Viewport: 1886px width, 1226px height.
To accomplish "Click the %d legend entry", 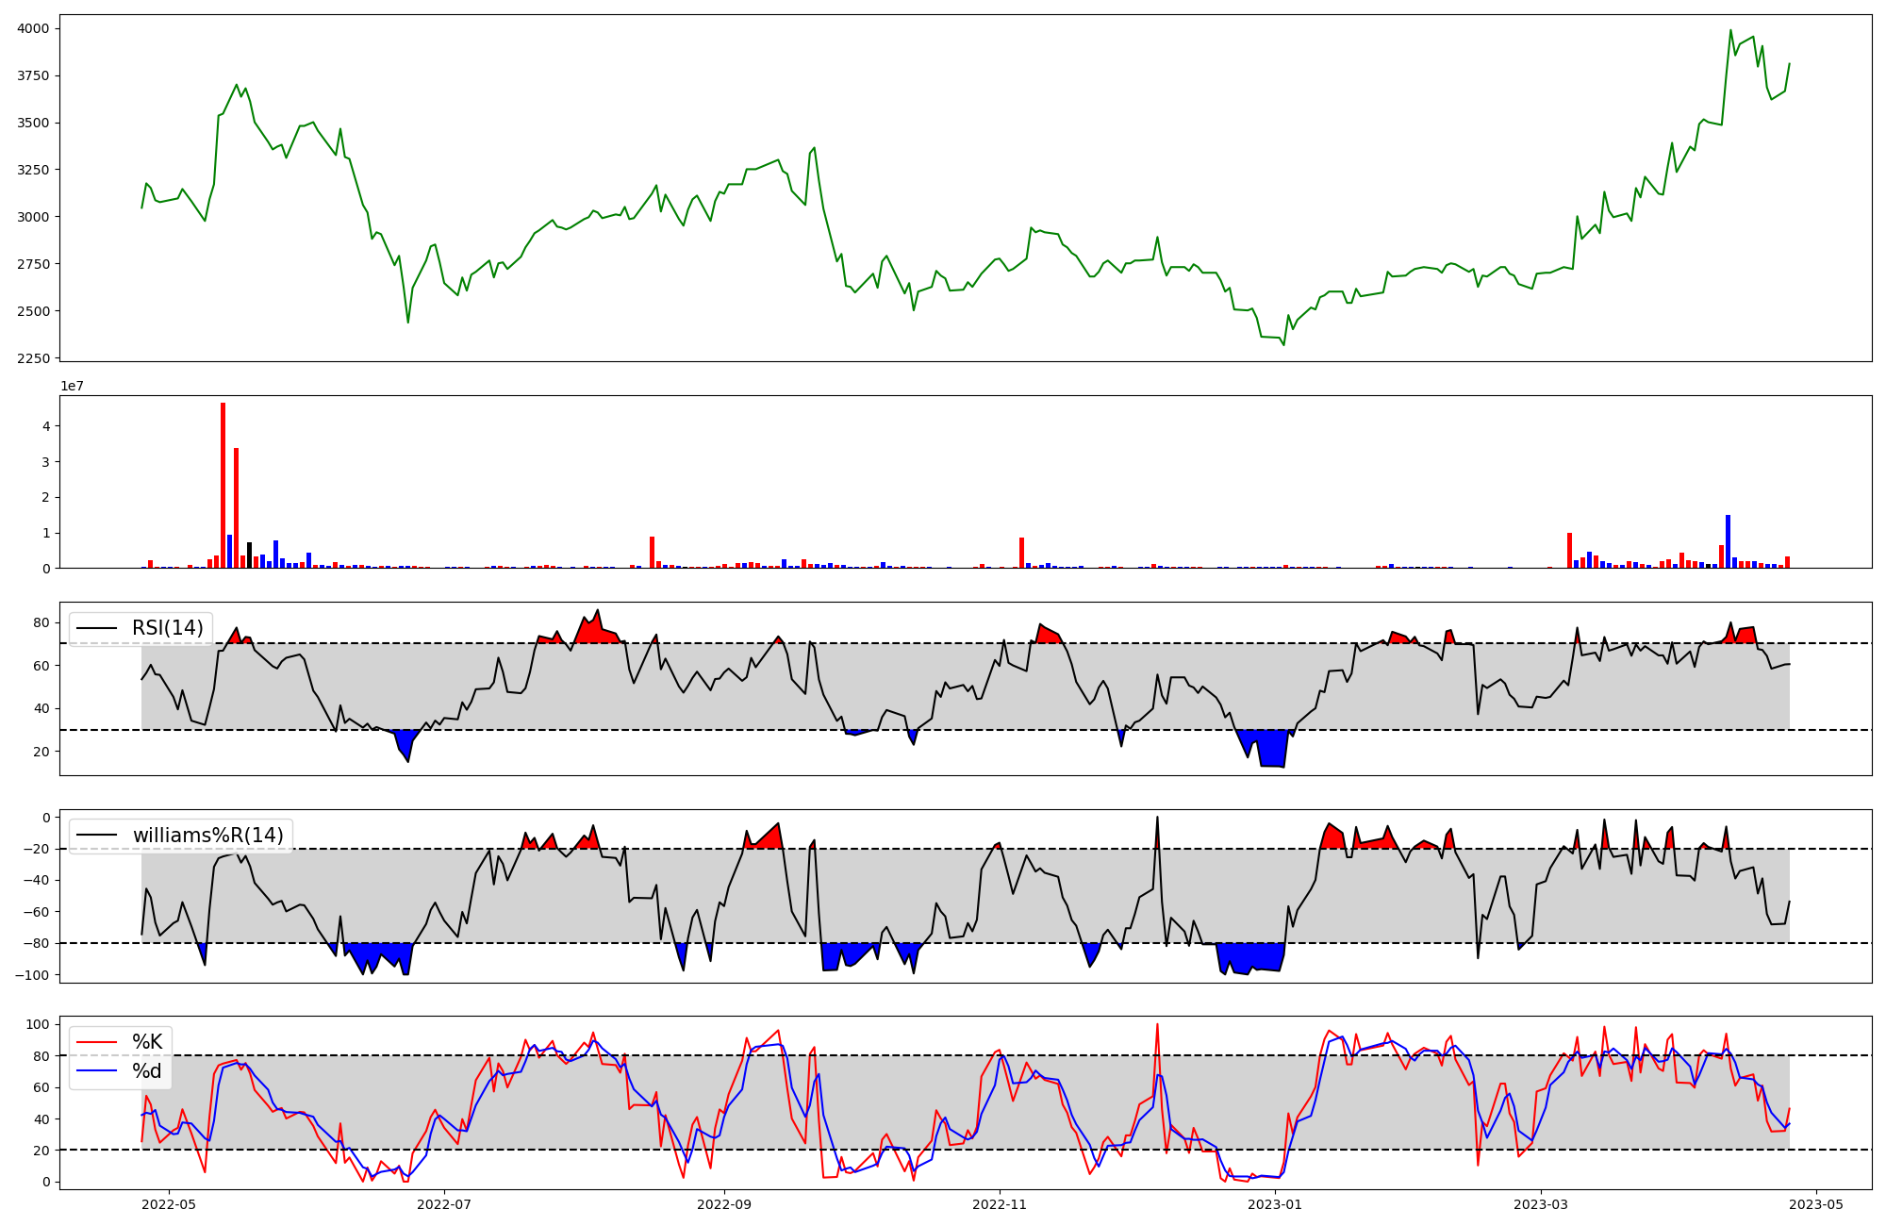I will click(147, 1071).
